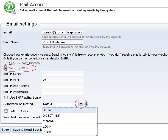Open the Authentication Method dropdown arrow
This screenshot has height=140, width=168.
(80, 104)
